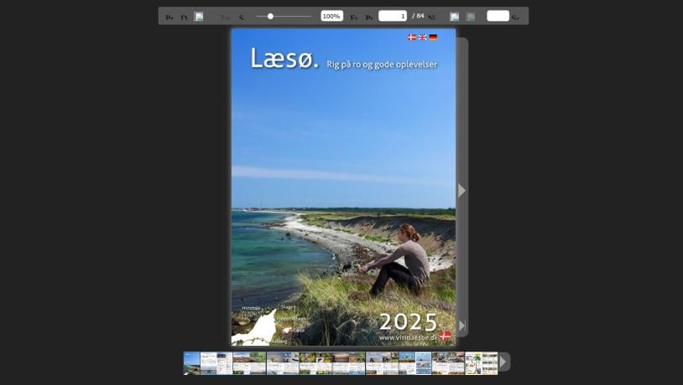Choose the German flag language option
Image resolution: width=683 pixels, height=385 pixels.
(x=433, y=38)
